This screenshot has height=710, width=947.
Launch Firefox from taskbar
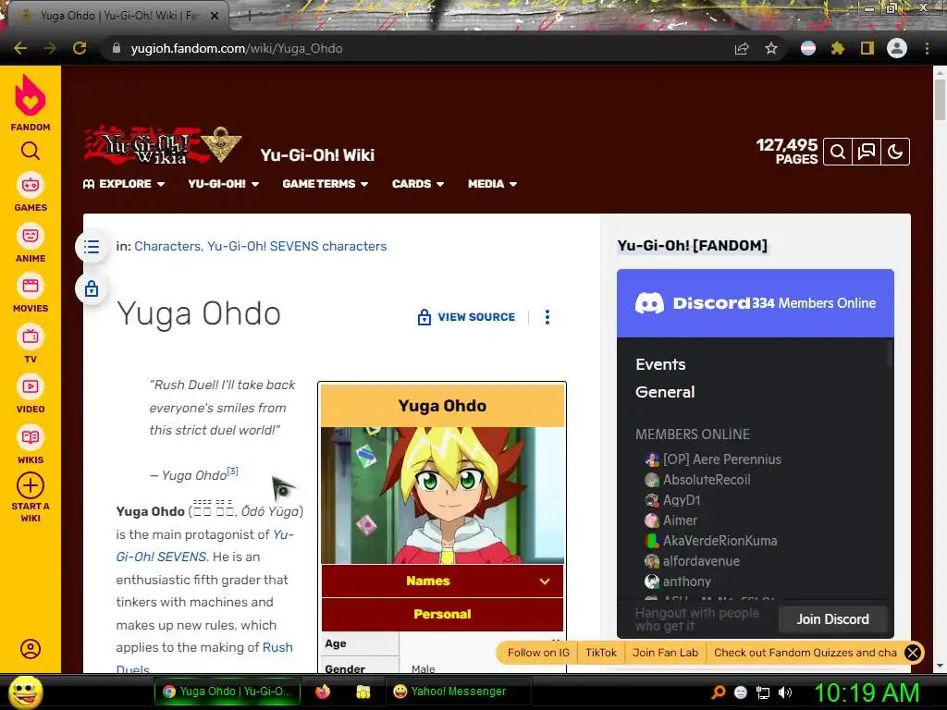click(x=323, y=692)
